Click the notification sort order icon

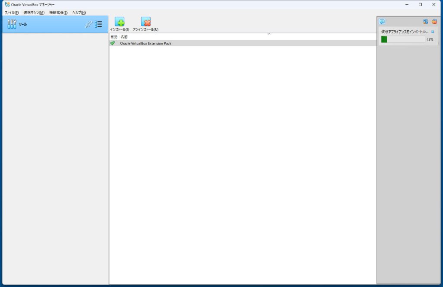(426, 22)
